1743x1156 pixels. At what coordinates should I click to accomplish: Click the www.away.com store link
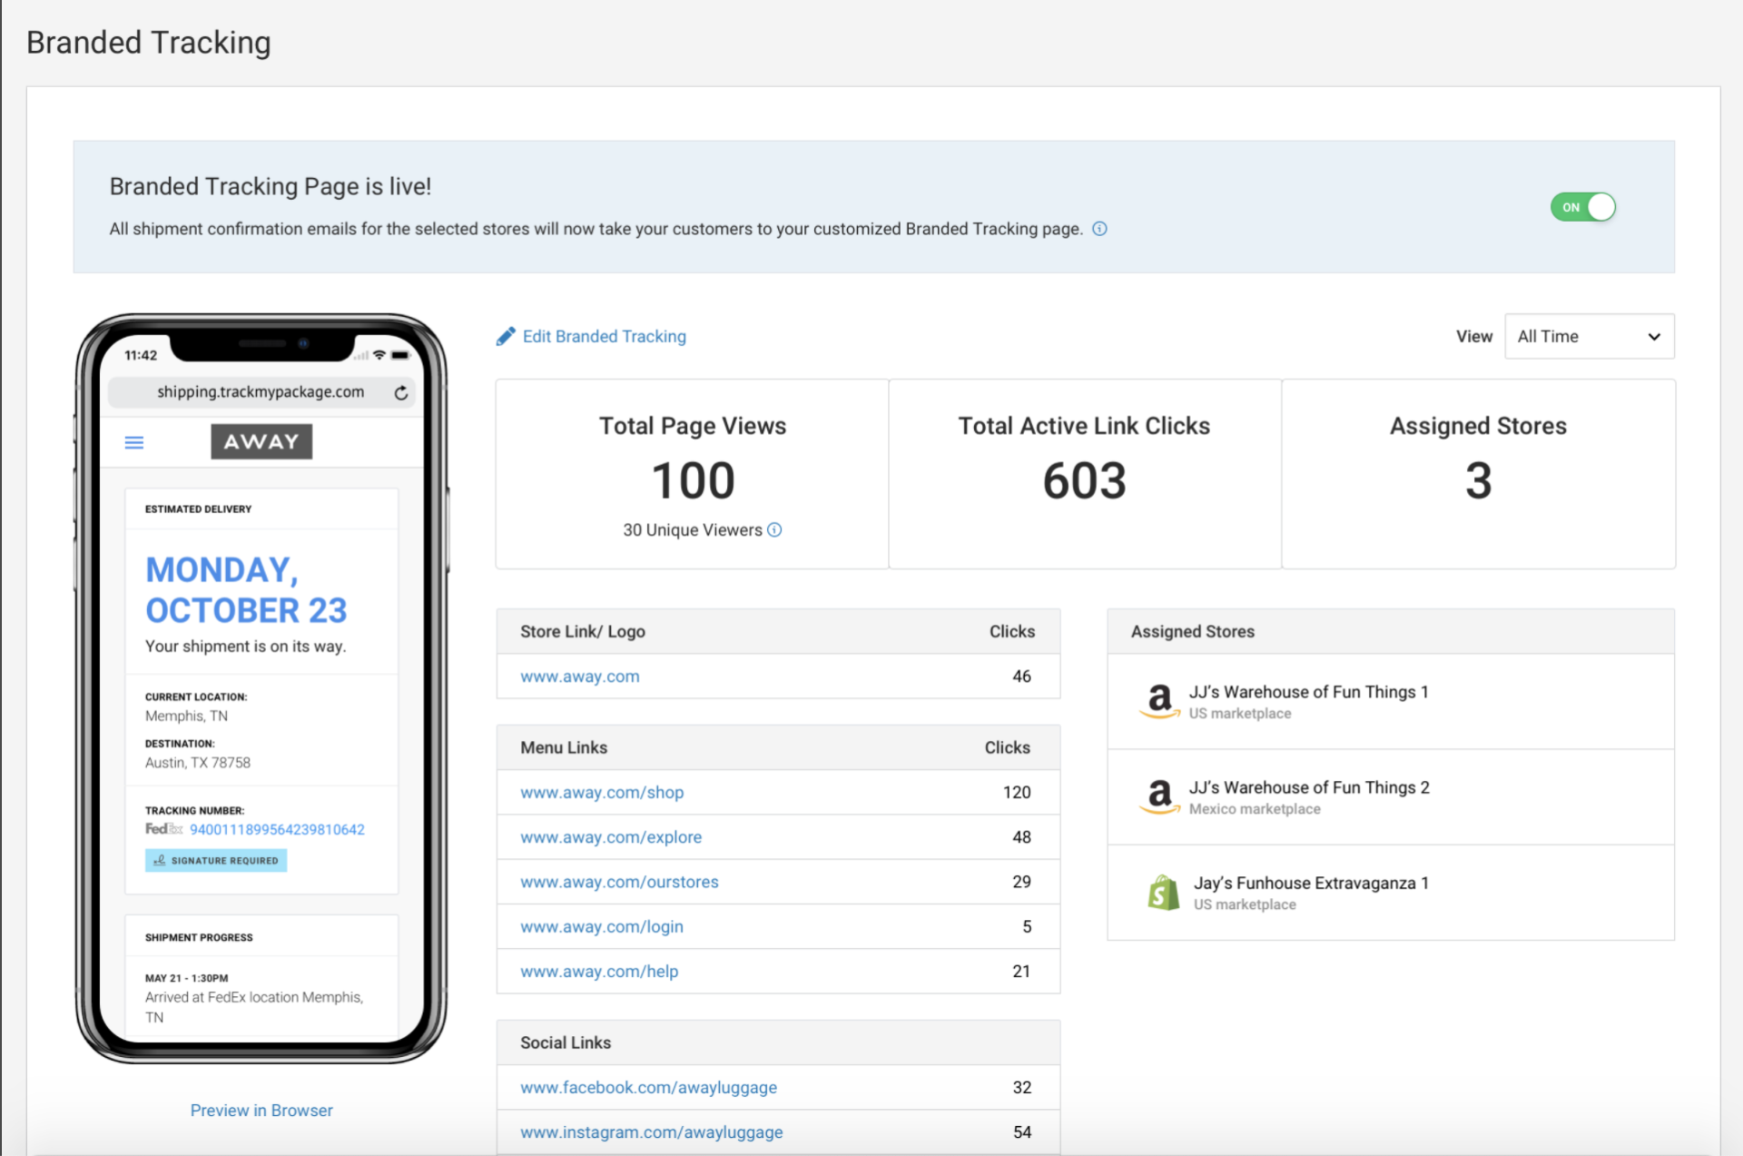pos(579,676)
